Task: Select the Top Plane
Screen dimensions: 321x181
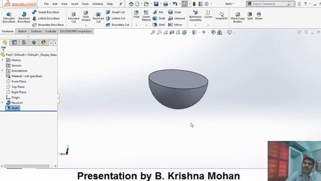Action: [x=16, y=87]
